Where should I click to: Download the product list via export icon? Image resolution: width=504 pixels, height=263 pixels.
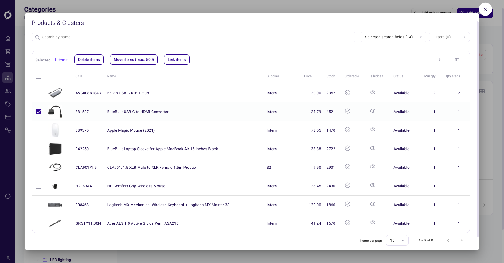[x=440, y=60]
